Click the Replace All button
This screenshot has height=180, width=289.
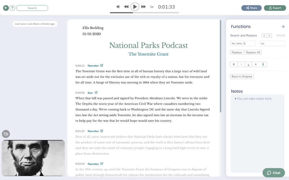click(x=253, y=52)
